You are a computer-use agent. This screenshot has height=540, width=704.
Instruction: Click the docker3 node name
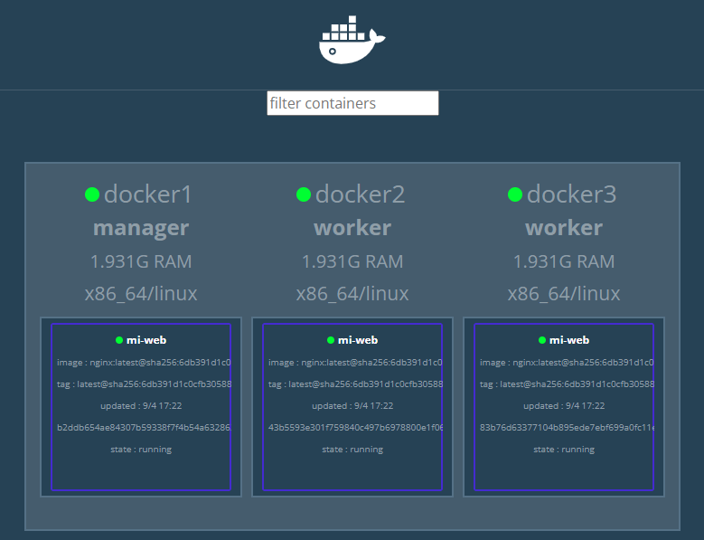571,194
